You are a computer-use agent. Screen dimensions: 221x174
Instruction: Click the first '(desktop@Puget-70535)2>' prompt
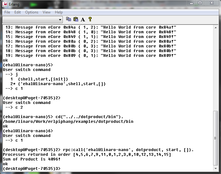(x=32, y=98)
